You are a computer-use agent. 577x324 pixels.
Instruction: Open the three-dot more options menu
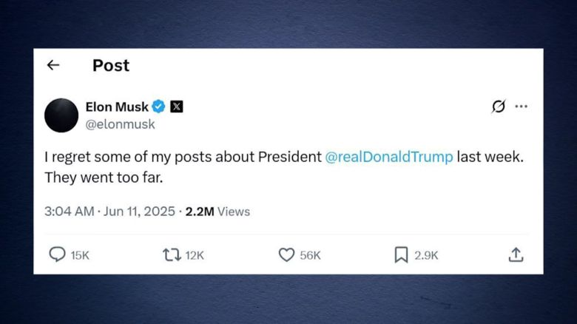tap(522, 107)
